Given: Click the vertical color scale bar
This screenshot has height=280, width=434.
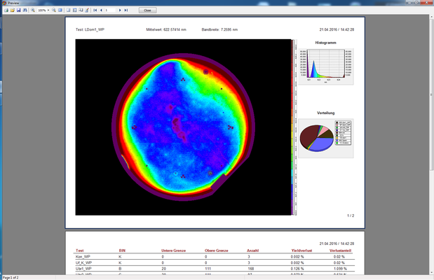Looking at the screenshot, I should point(293,126).
